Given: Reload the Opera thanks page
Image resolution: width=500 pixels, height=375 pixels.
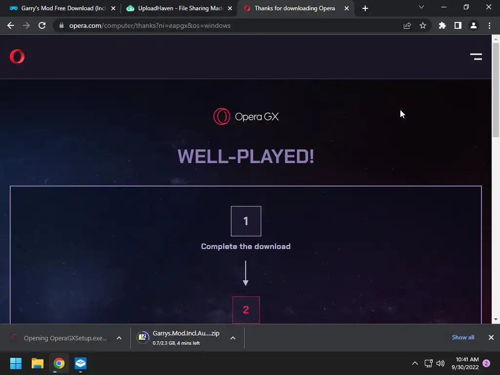Looking at the screenshot, I should click(x=42, y=25).
